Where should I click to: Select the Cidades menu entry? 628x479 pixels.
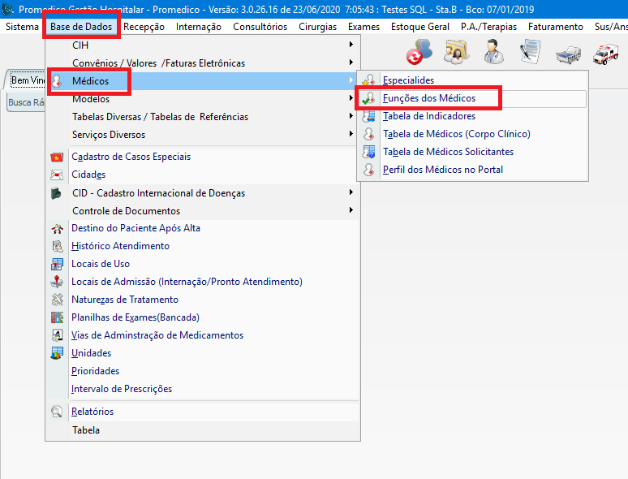[x=203, y=175]
